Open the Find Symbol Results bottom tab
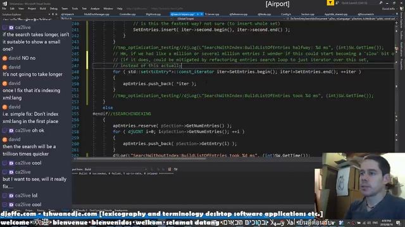This screenshot has width=405, height=227. pos(101,210)
